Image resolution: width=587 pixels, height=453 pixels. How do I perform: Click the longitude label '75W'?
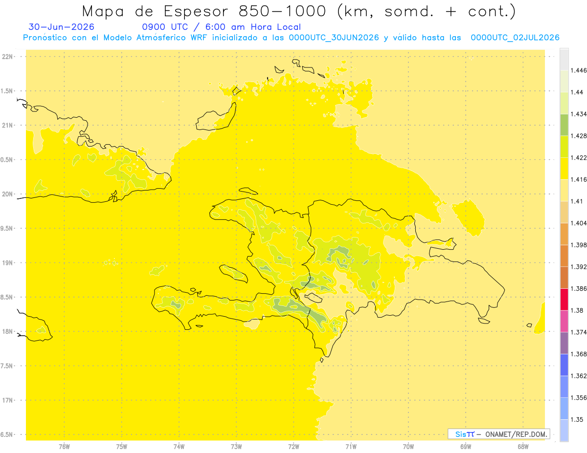click(121, 446)
